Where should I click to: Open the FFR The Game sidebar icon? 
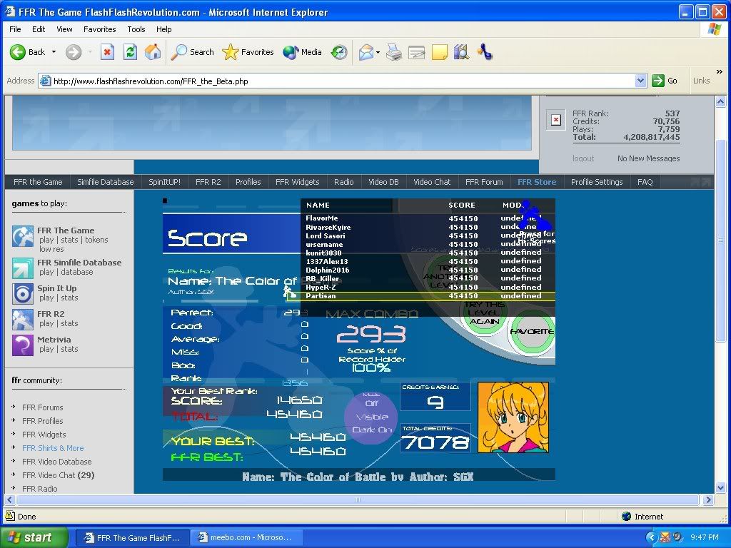pyautogui.click(x=23, y=236)
